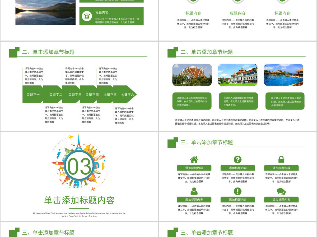Click the white palace building photo
317x237 pixels.
[x=238, y=75]
